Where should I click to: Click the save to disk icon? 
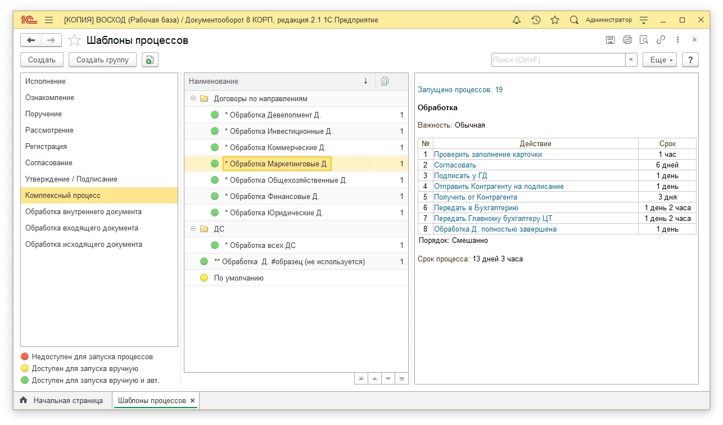click(610, 40)
